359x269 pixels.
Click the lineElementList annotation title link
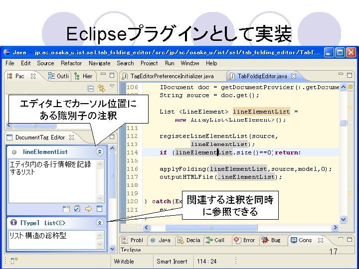point(45,151)
